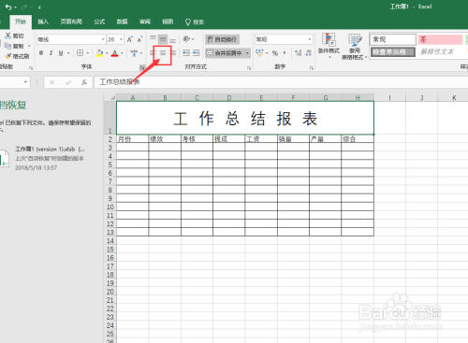Click the phonetic guide (文) icon

[x=134, y=53]
